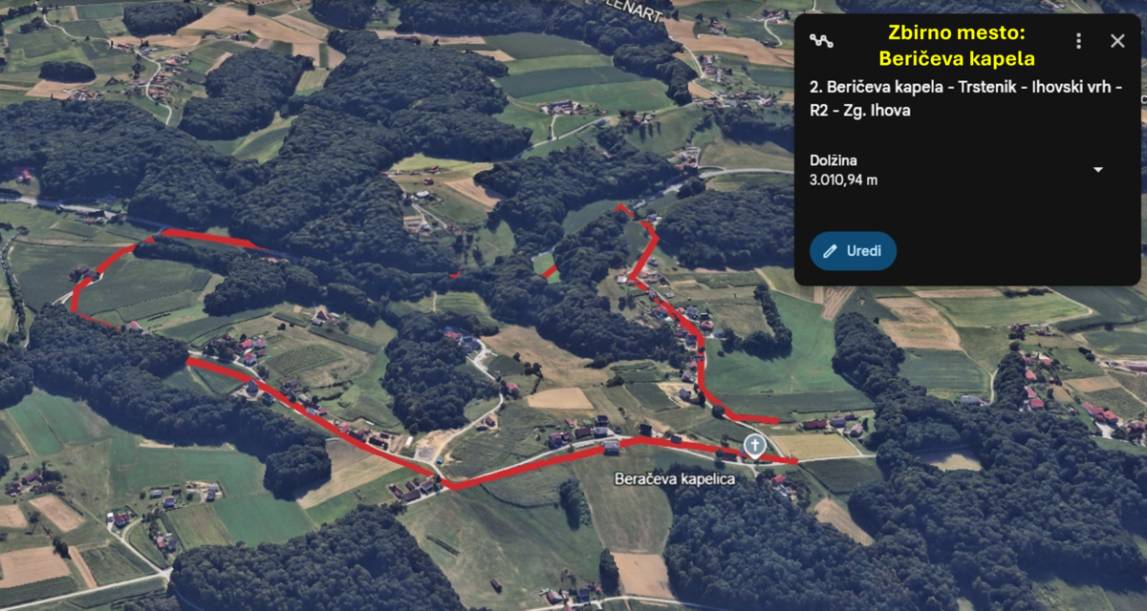Click the Beračeva kapelica place label
Screen dimensions: 1147x611
(x=675, y=478)
